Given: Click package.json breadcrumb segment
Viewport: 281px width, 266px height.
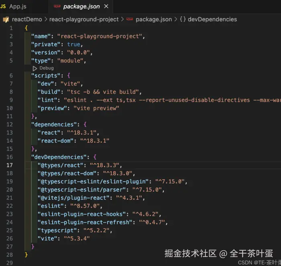Looking at the screenshot, I should click(154, 19).
